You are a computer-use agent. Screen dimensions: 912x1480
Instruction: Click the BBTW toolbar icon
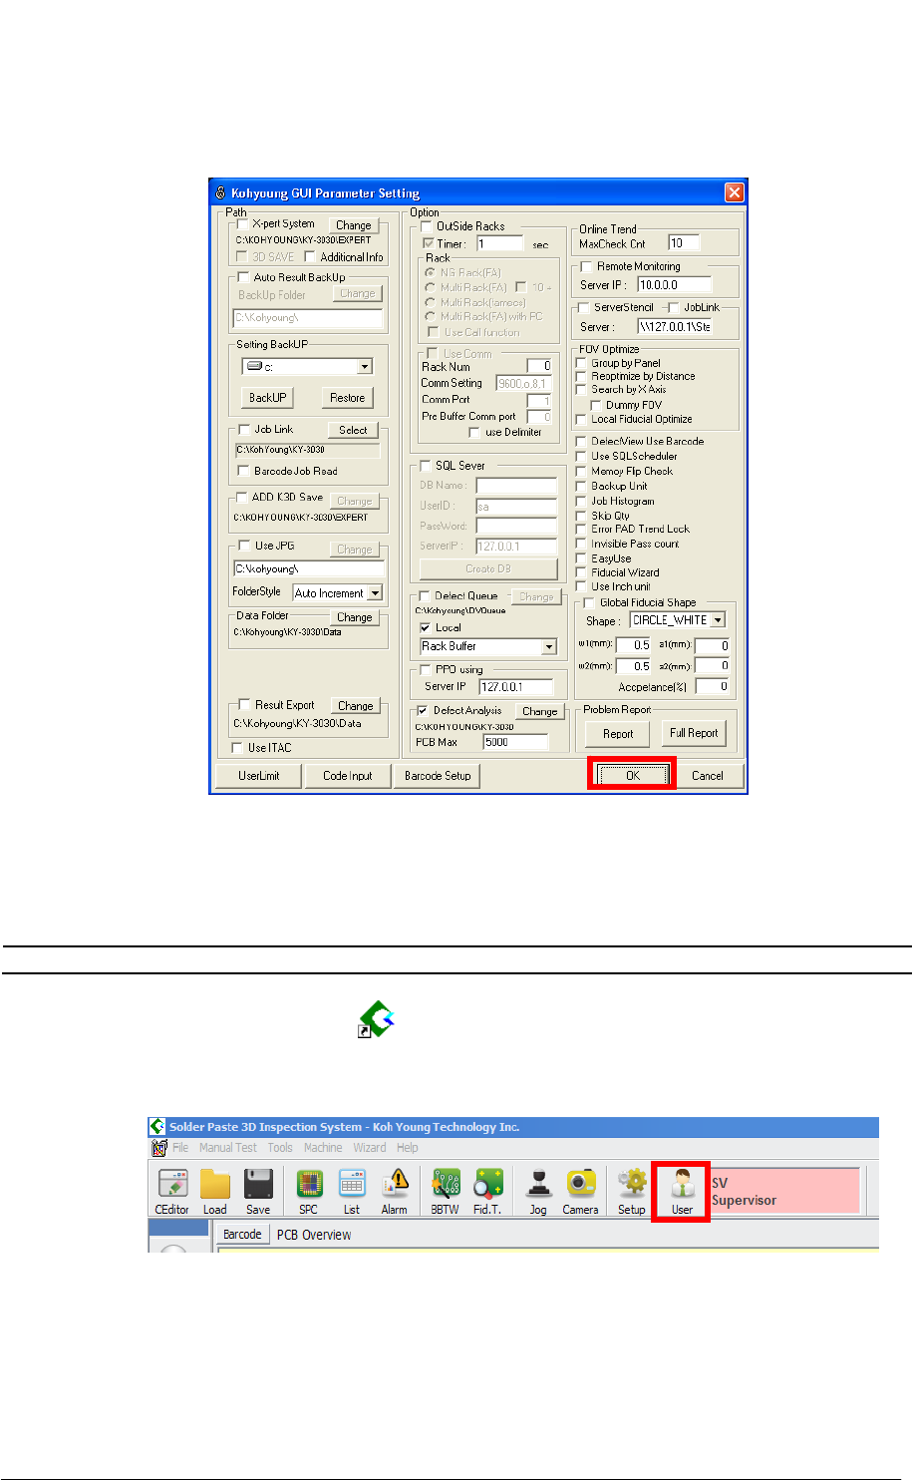point(445,1192)
